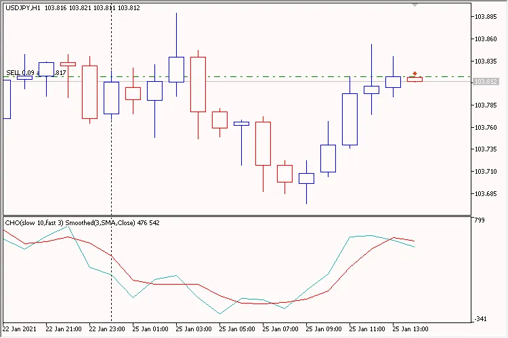The height and width of the screenshot is (338, 508).
Task: Click the red sell arrow above last candle
Action: [415, 73]
